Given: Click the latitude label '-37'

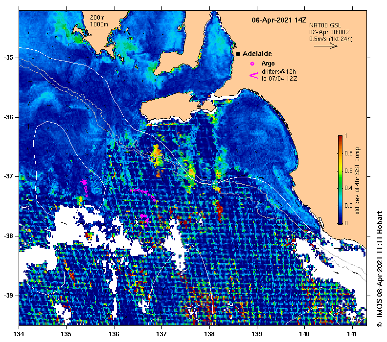Looking at the screenshot, I should (8, 176).
